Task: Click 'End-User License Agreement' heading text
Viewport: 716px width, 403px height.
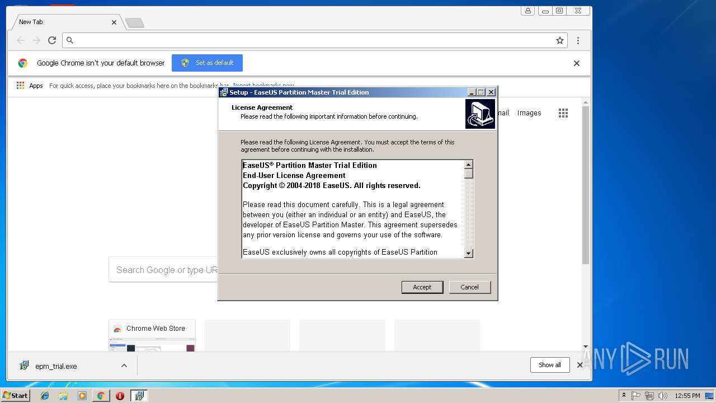Action: (294, 176)
